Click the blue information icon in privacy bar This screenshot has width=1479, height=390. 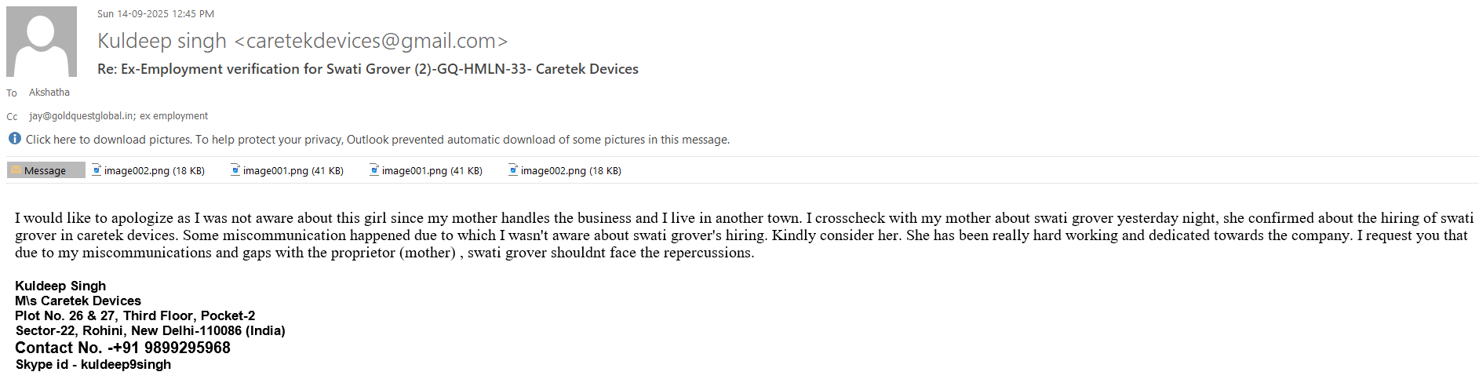click(15, 139)
